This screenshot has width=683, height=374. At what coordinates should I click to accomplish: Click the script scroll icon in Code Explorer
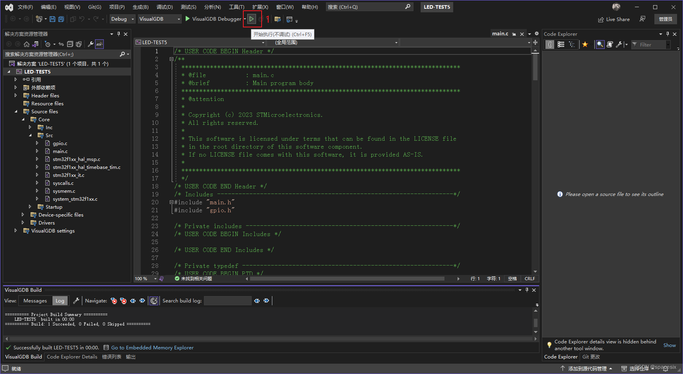(610, 45)
